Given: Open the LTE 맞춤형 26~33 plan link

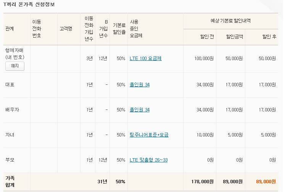Looking at the screenshot, I should click(148, 160).
